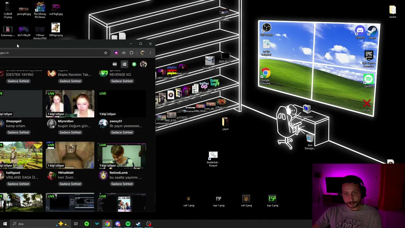
Task: Open Task View on the taskbar
Action: coord(76,224)
